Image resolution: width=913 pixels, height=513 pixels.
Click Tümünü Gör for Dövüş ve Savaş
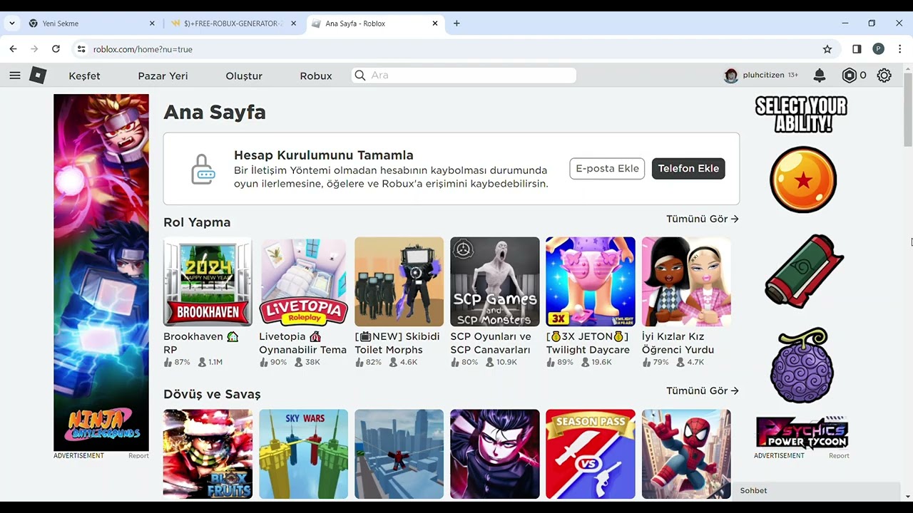(x=702, y=390)
